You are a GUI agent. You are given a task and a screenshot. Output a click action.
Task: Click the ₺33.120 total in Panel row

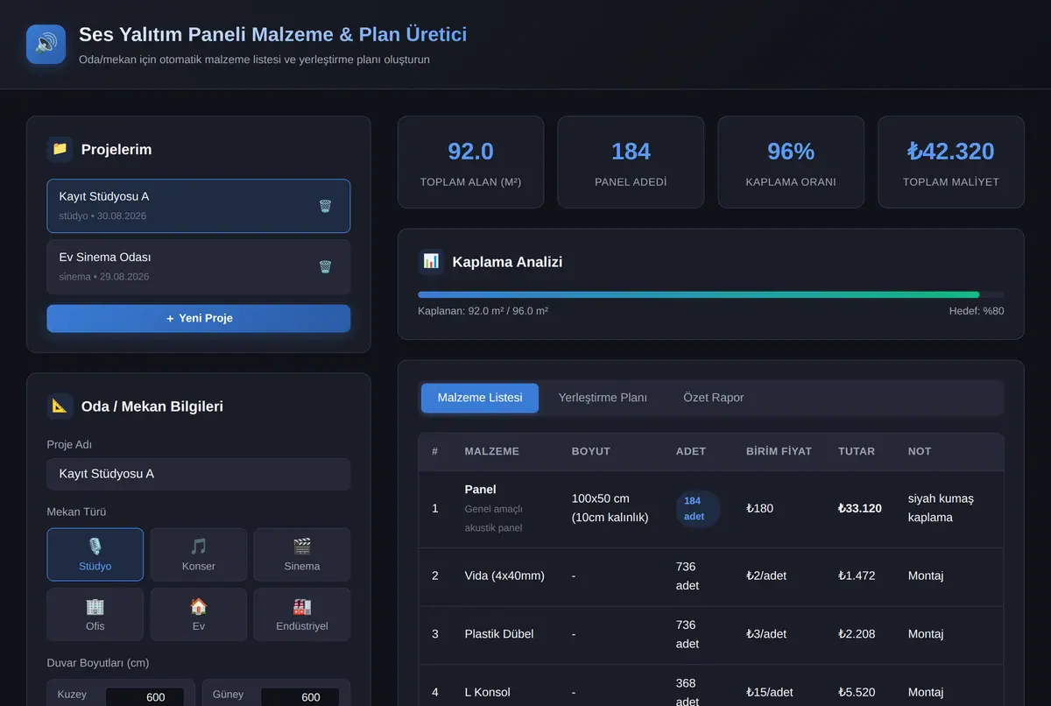coord(860,508)
